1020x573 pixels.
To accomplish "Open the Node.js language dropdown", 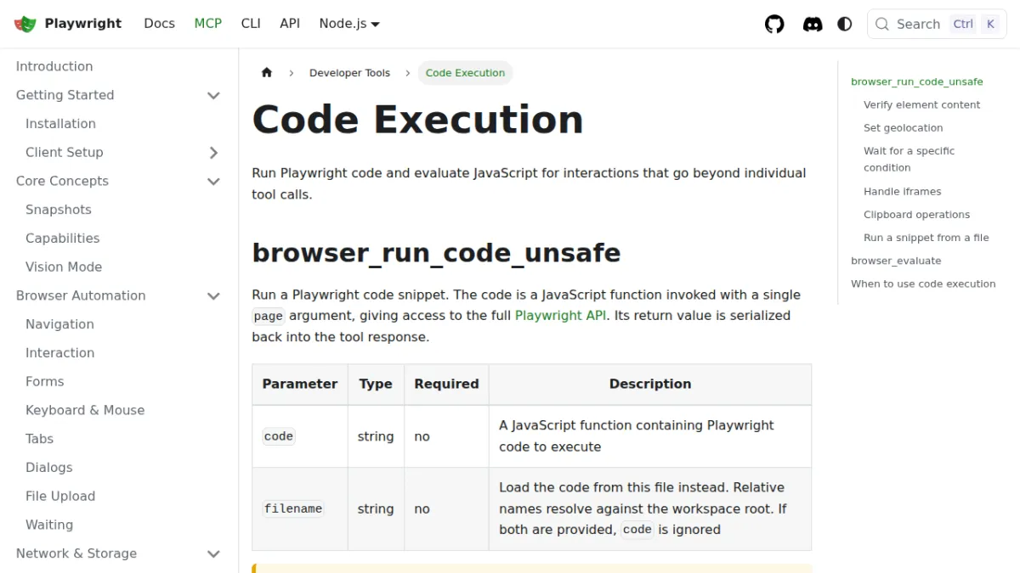I will pos(349,24).
